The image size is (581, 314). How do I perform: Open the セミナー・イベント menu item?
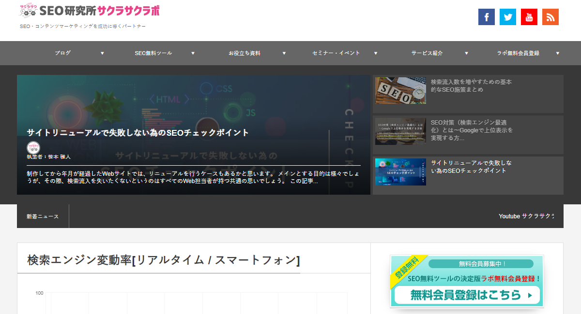coord(336,53)
